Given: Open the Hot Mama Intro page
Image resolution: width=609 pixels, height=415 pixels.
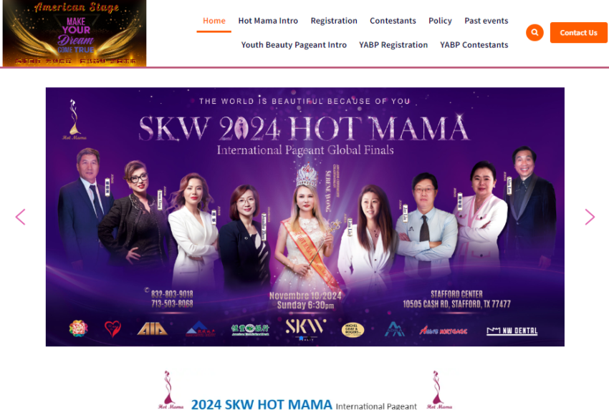Looking at the screenshot, I should (x=268, y=21).
